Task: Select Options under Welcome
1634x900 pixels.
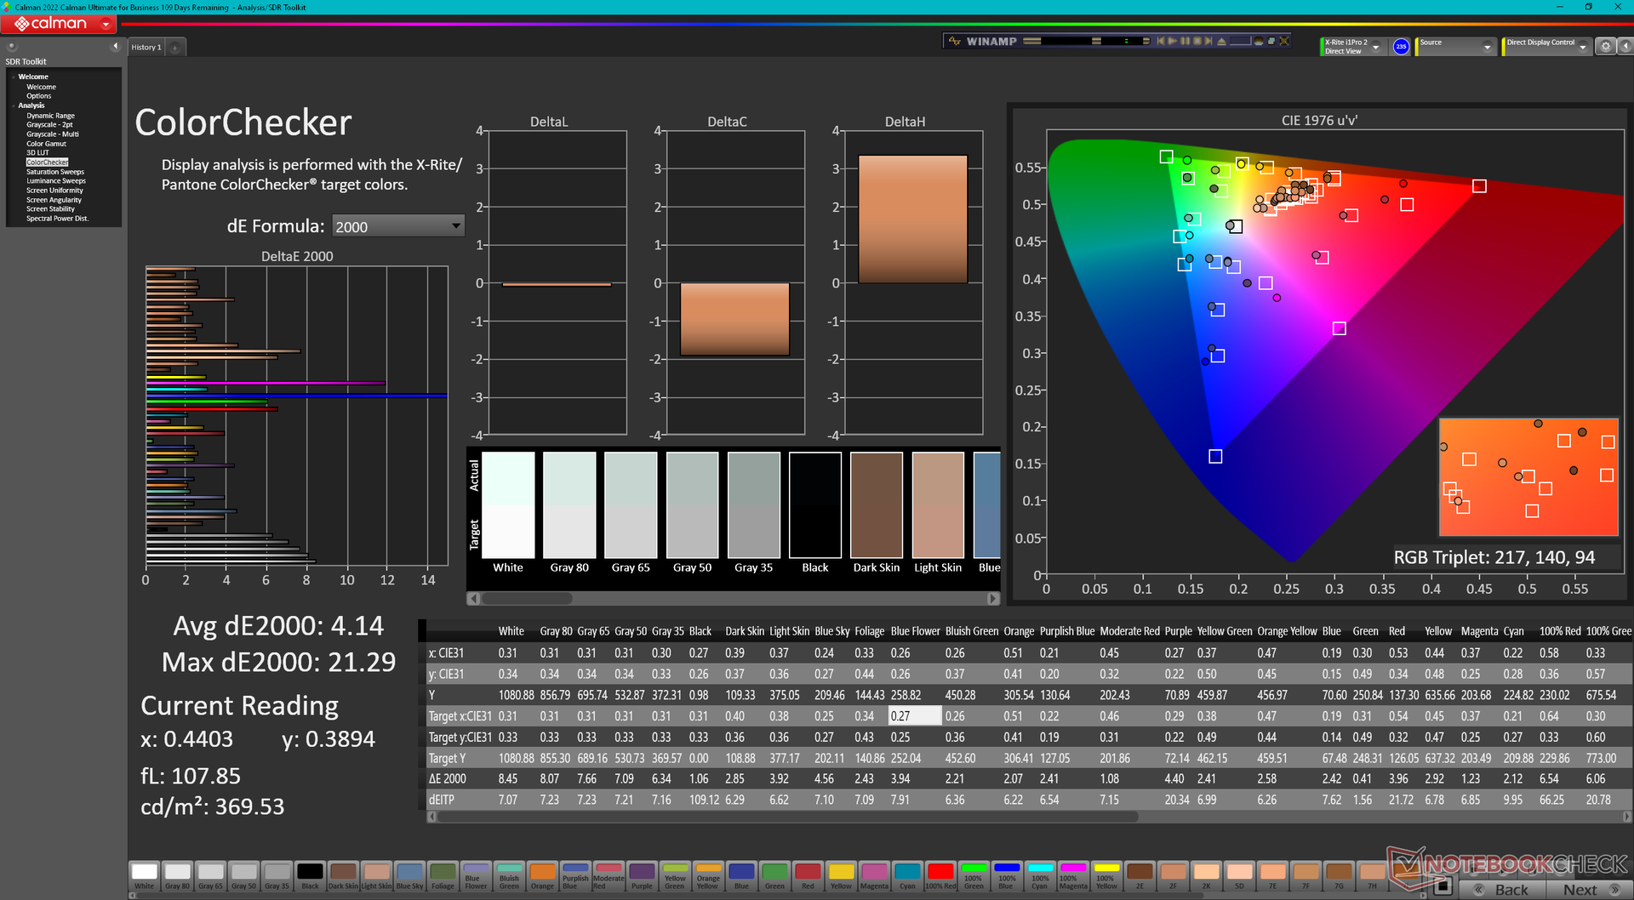Action: tap(38, 96)
